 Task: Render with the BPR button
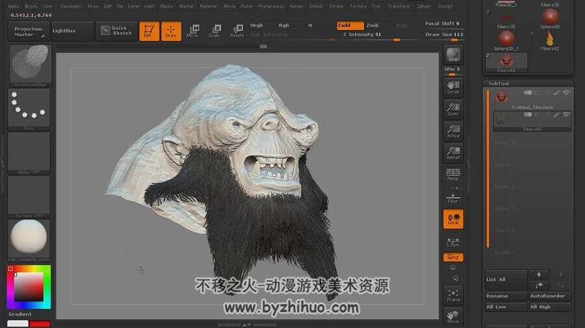[x=453, y=55]
